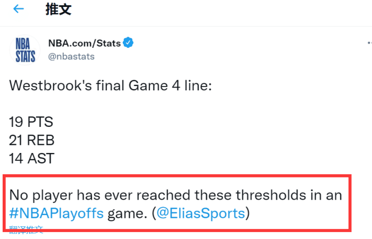Image resolution: width=372 pixels, height=239 pixels.
Task: Click the "14 AST" stat line
Action: click(x=31, y=158)
